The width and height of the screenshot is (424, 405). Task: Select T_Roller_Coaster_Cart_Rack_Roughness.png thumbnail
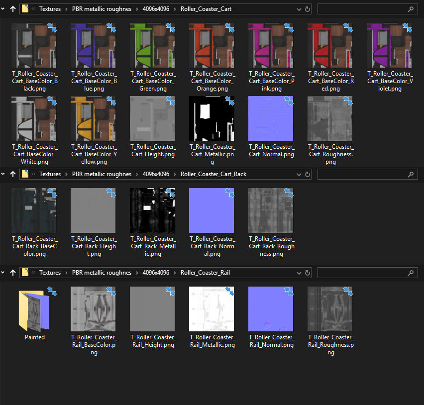pyautogui.click(x=271, y=210)
